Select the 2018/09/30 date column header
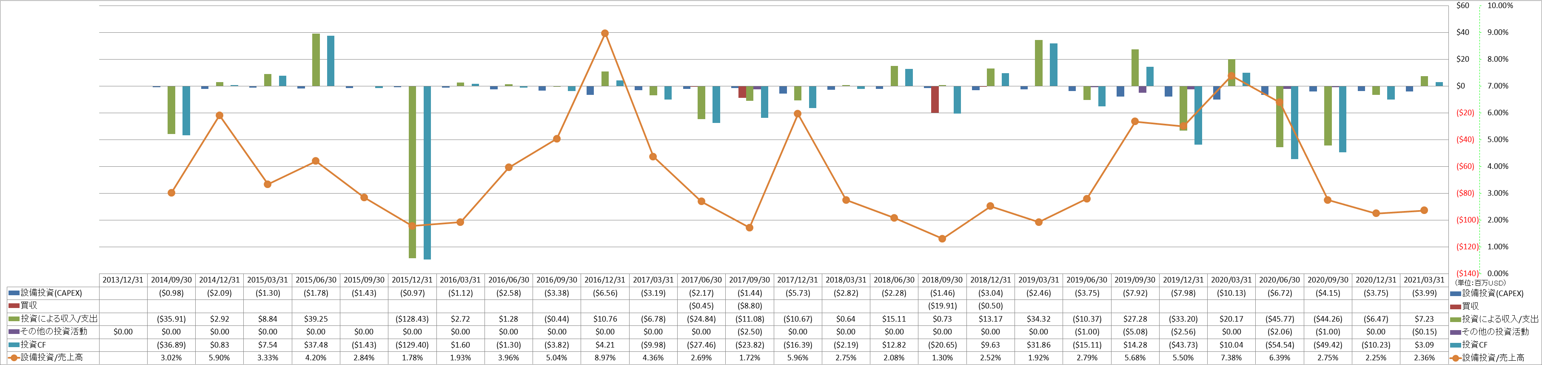This screenshot has width=1542, height=365. [942, 280]
